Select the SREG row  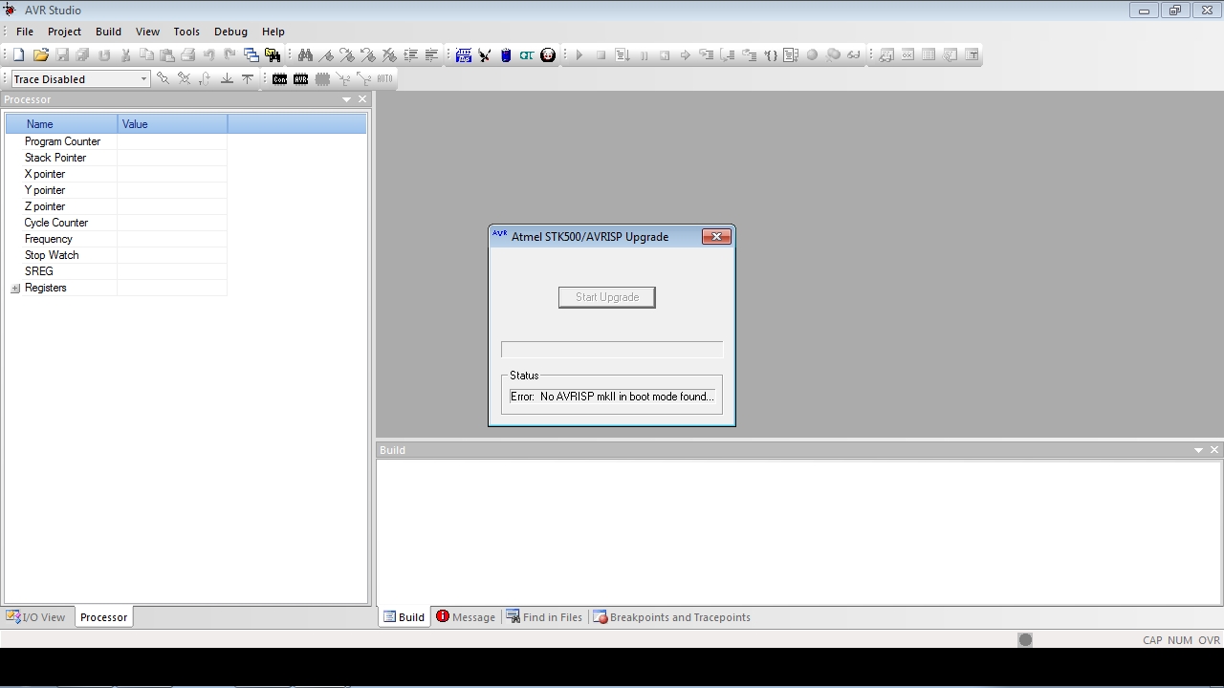(117, 271)
